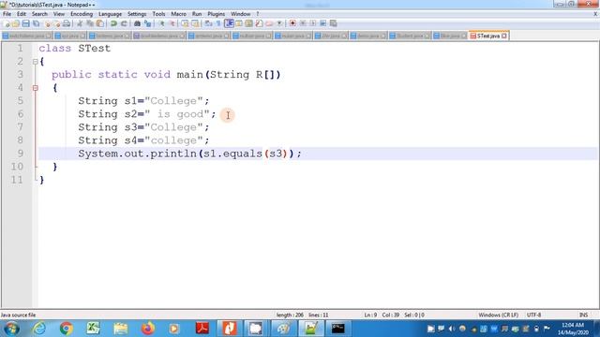
Task: Click the Zoom In toolbar icon
Action: (x=162, y=23)
